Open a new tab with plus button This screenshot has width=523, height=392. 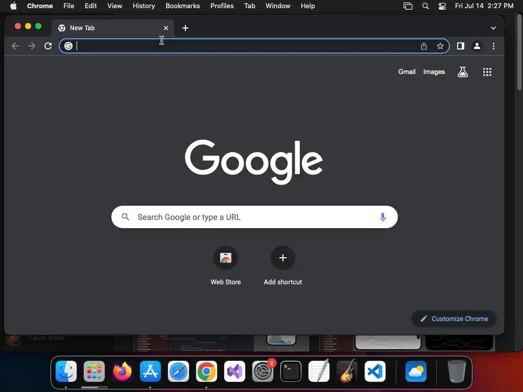pyautogui.click(x=185, y=28)
